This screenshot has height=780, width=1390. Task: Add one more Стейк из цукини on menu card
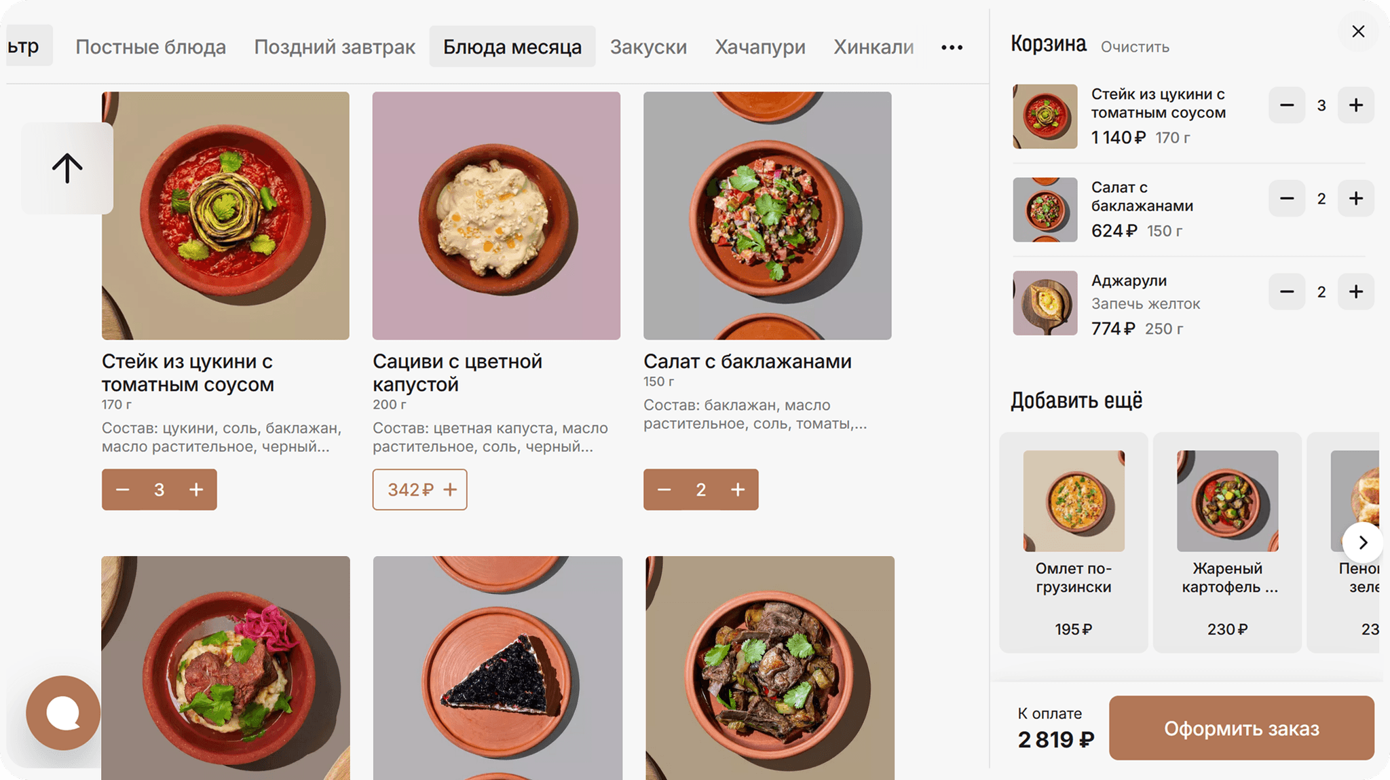click(196, 489)
